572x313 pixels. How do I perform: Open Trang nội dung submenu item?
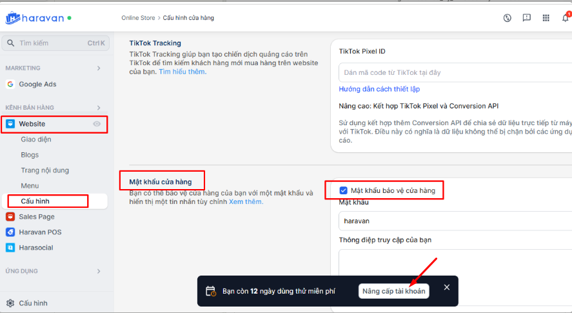(x=45, y=170)
